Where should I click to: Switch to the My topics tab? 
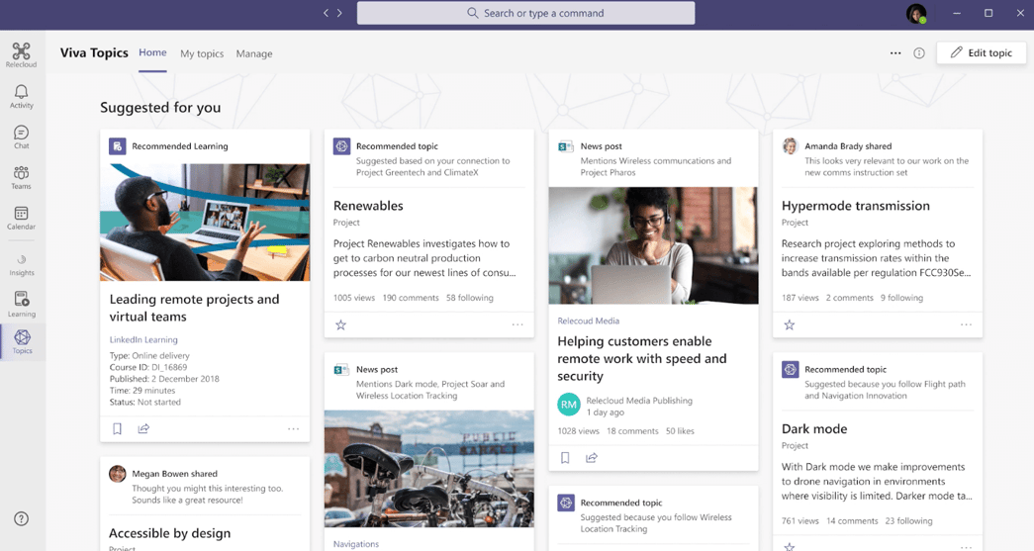(x=202, y=54)
